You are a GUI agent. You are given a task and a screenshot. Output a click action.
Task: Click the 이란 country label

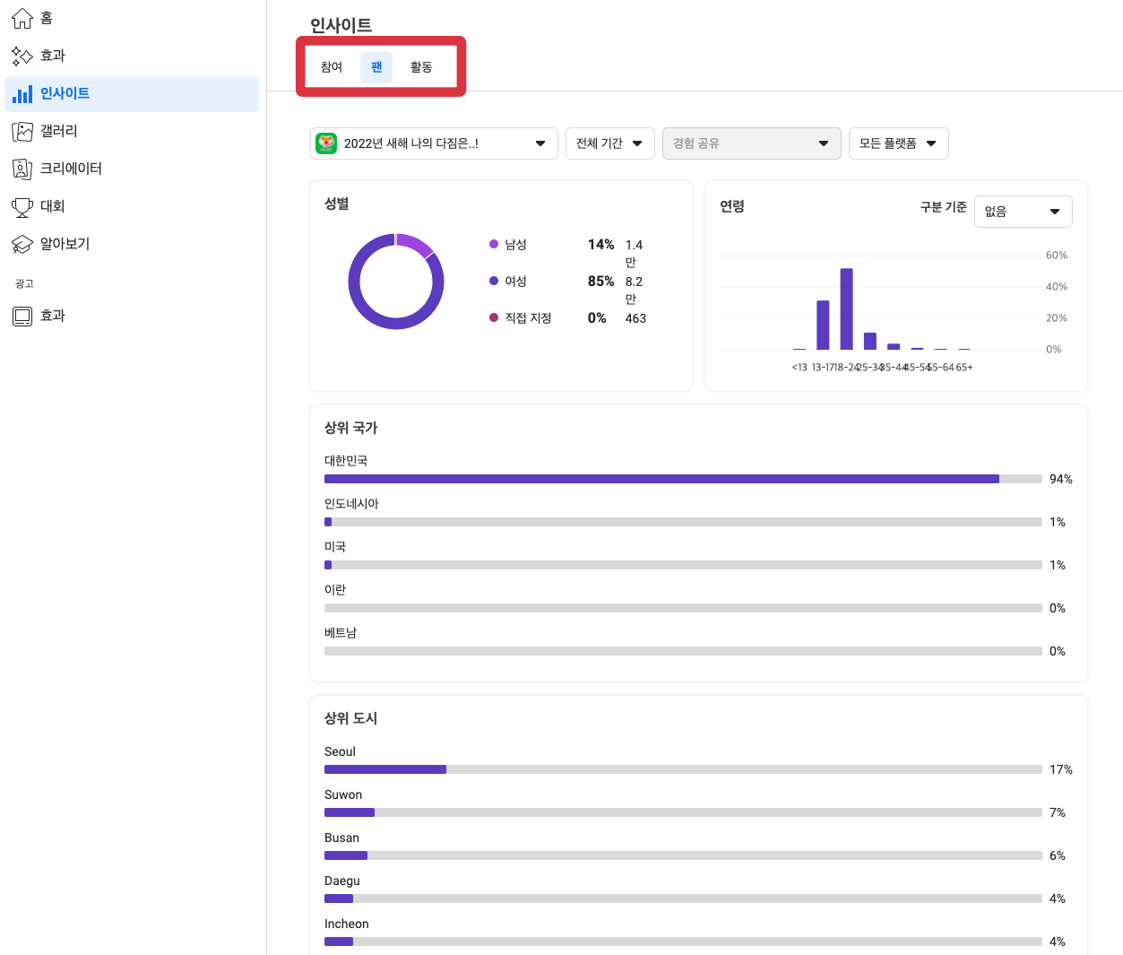[x=335, y=590]
